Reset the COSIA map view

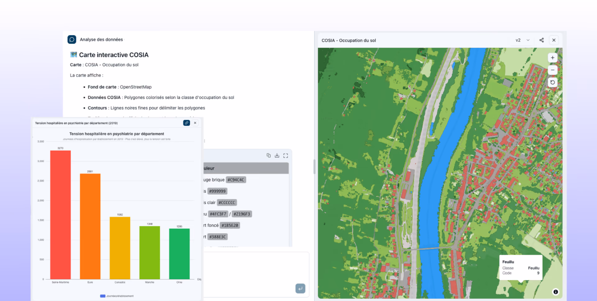(x=553, y=82)
